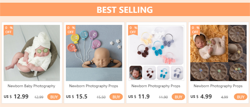Open felt balloons baby photo
Viewport: 250px width, 107px height.
(94, 53)
